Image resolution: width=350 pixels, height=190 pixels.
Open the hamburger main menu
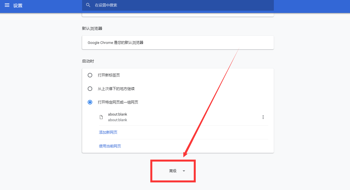7,5
